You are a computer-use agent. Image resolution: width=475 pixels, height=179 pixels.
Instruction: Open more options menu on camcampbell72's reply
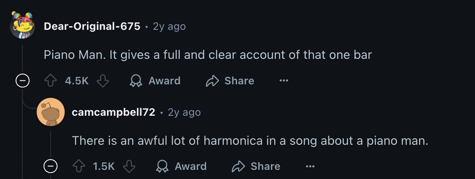click(x=310, y=166)
